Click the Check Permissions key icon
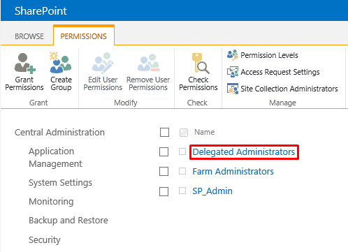Image resolution: width=348 pixels, height=252 pixels. (201, 64)
